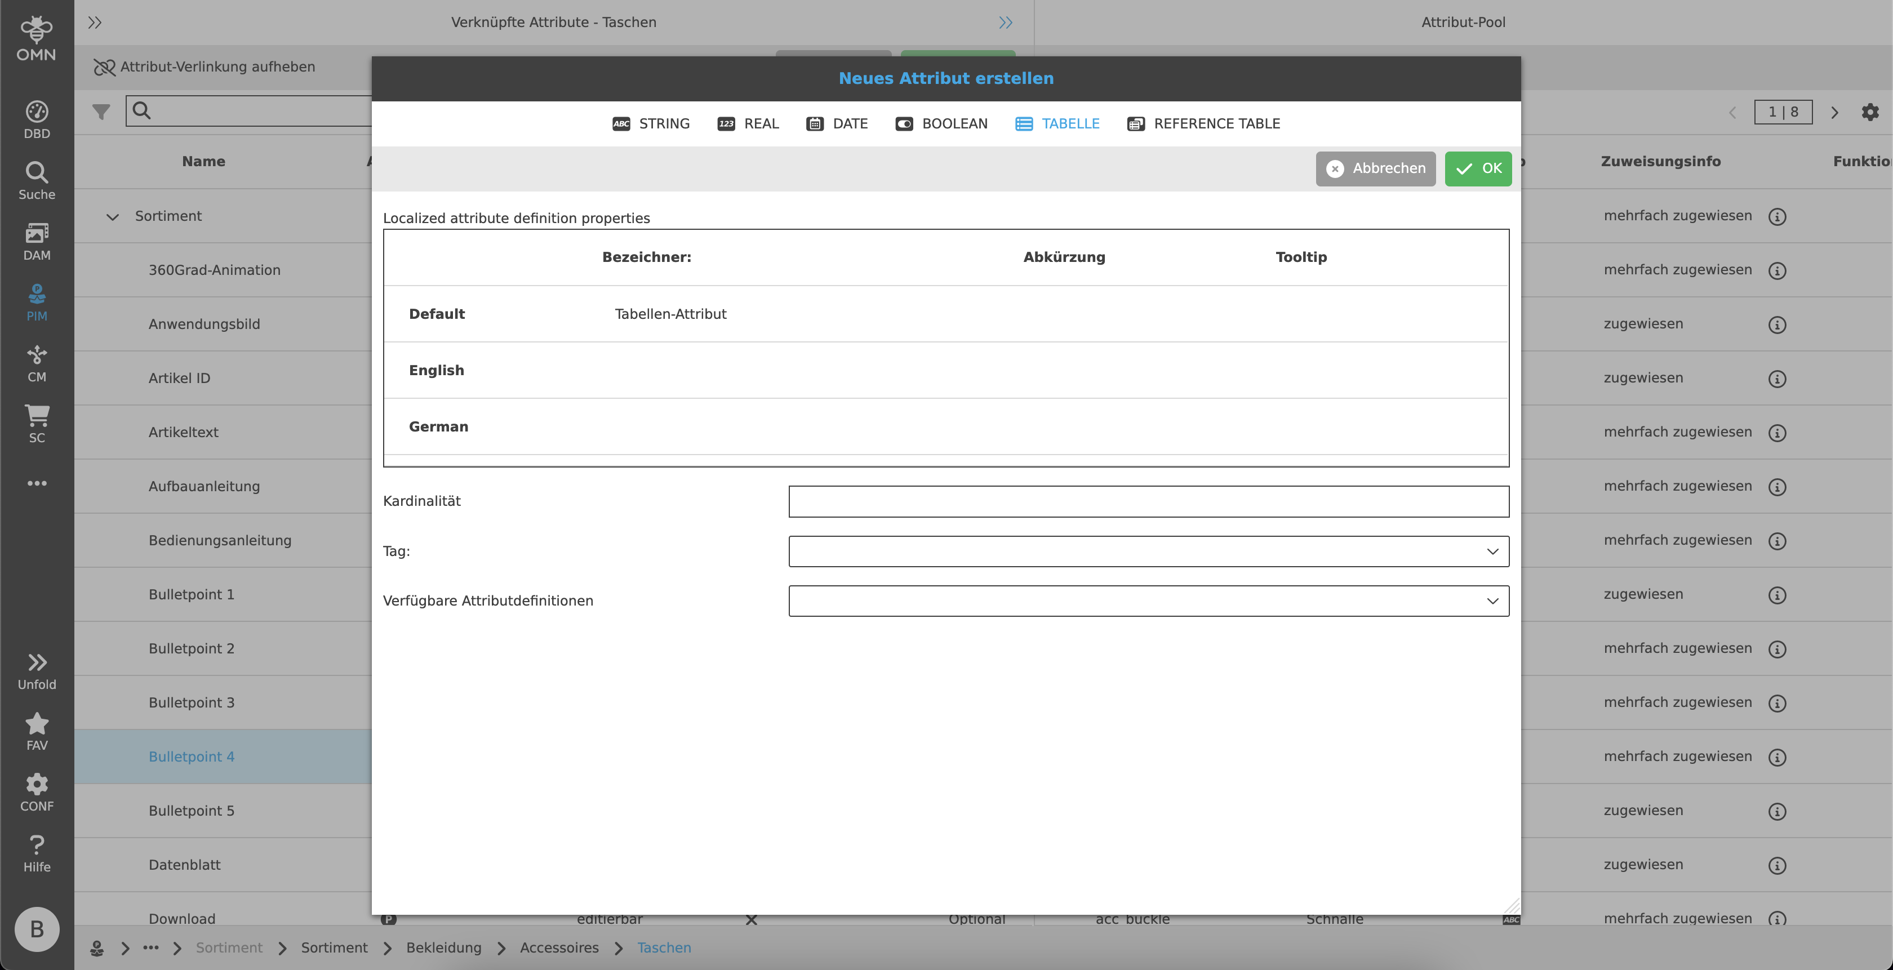This screenshot has height=970, width=1893.
Task: Click the Hilfe help icon
Action: click(37, 853)
